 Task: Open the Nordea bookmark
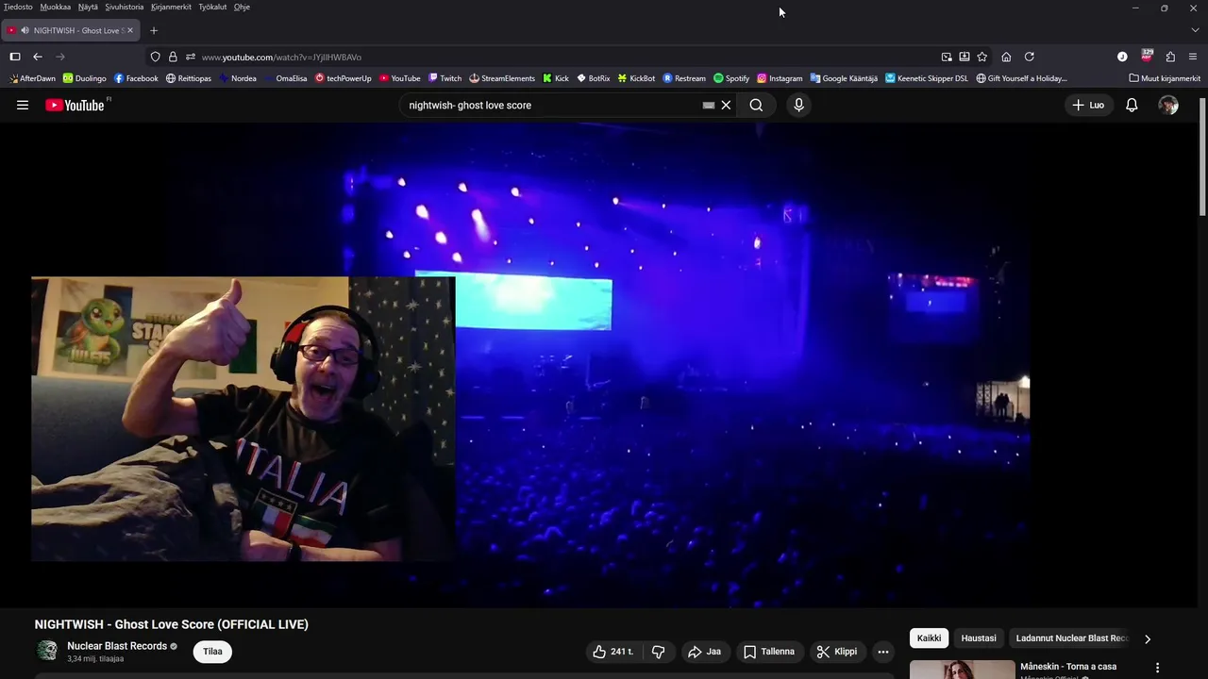pyautogui.click(x=238, y=78)
